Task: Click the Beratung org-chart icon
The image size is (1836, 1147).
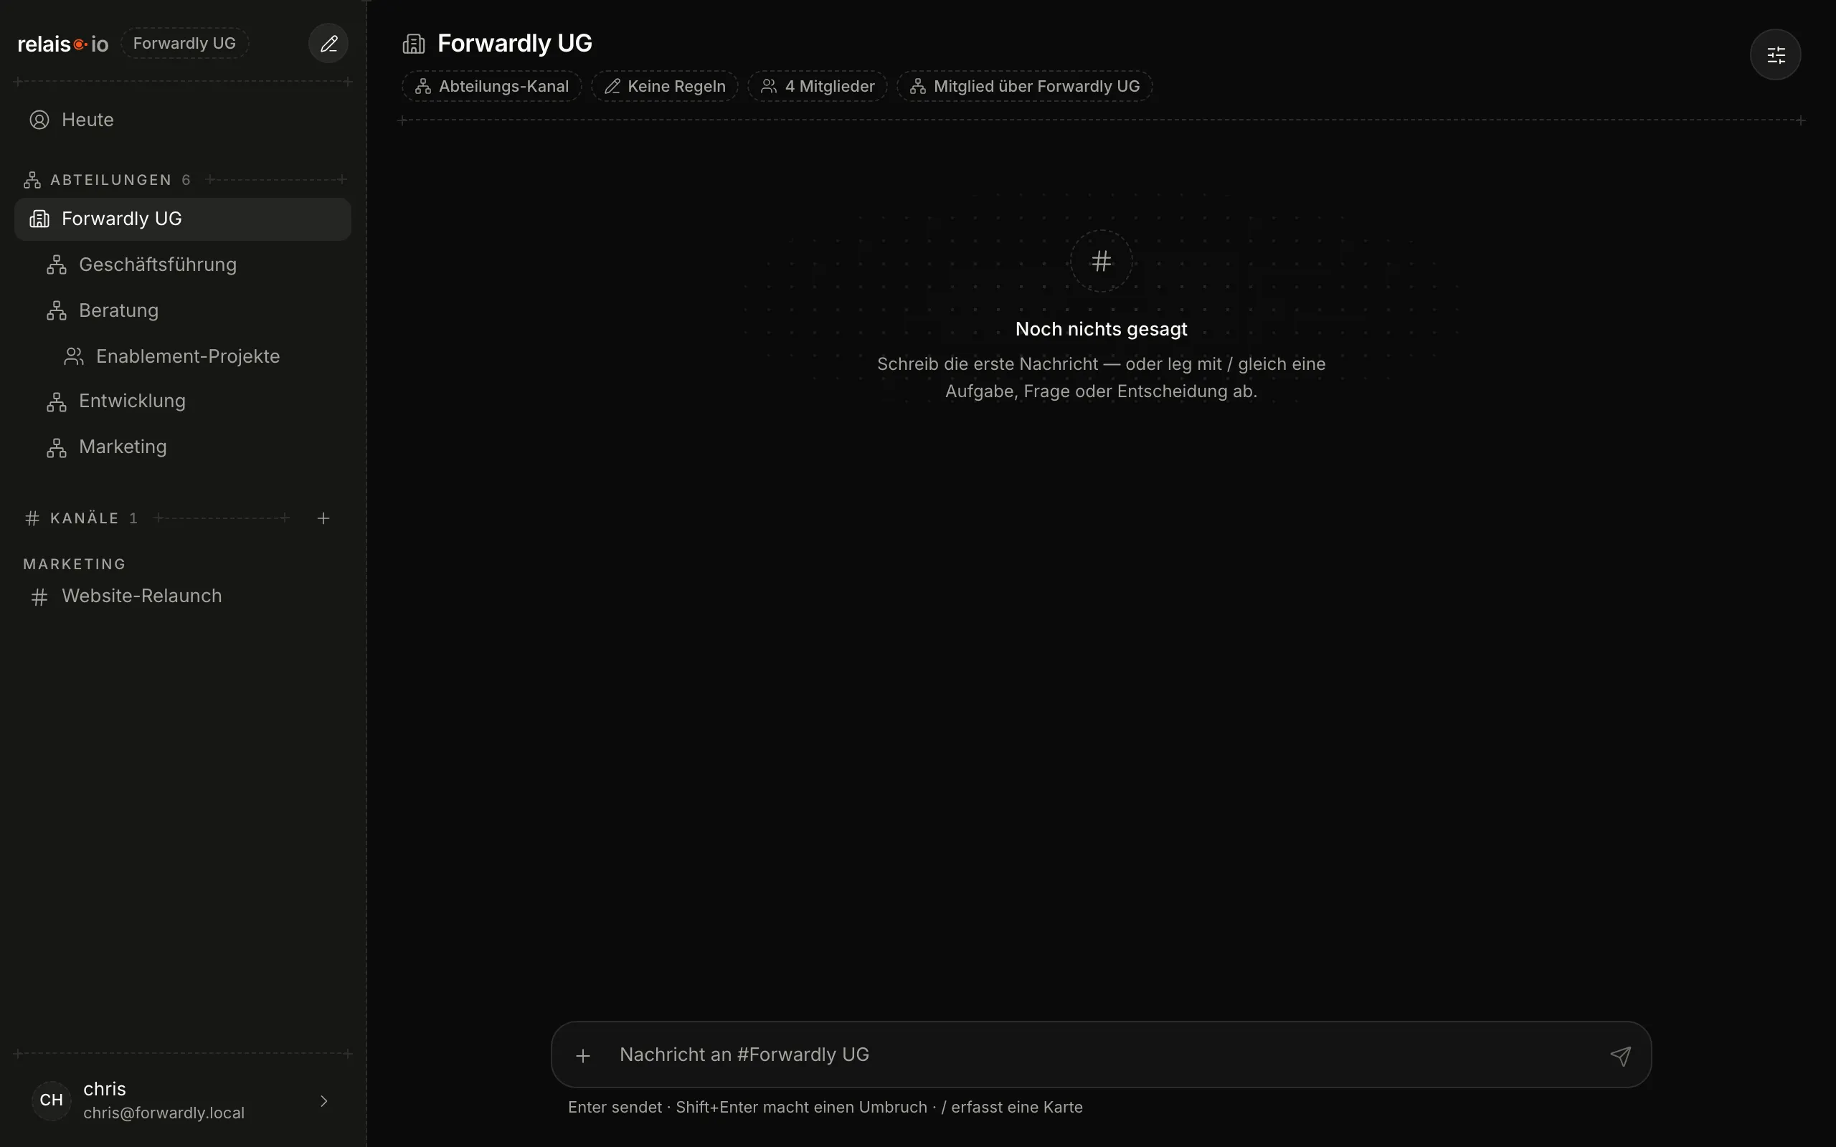Action: coord(57,310)
